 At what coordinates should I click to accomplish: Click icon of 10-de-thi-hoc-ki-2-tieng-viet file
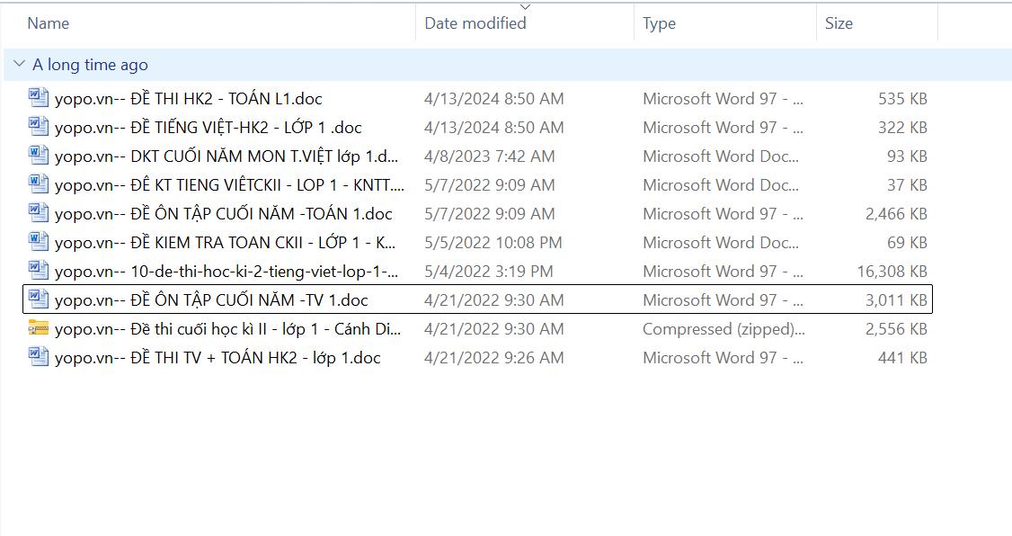click(38, 271)
